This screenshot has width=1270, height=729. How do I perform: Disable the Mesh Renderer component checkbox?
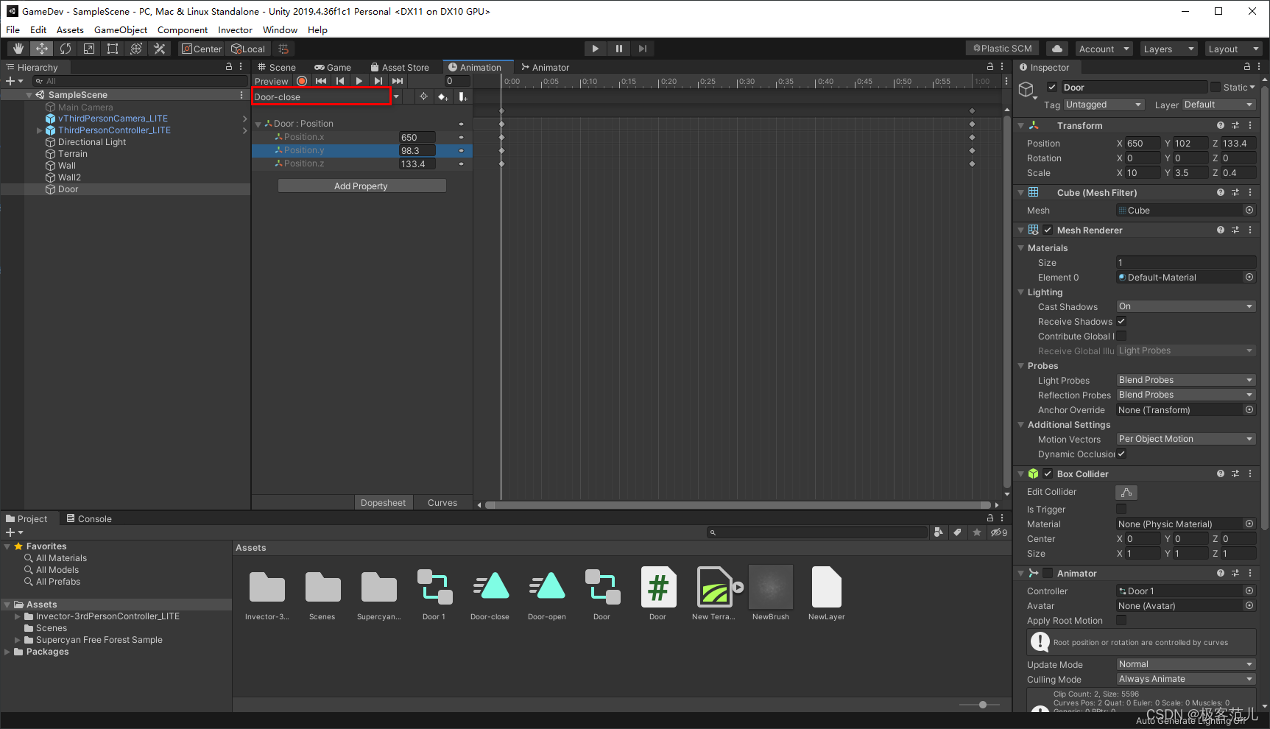1048,230
